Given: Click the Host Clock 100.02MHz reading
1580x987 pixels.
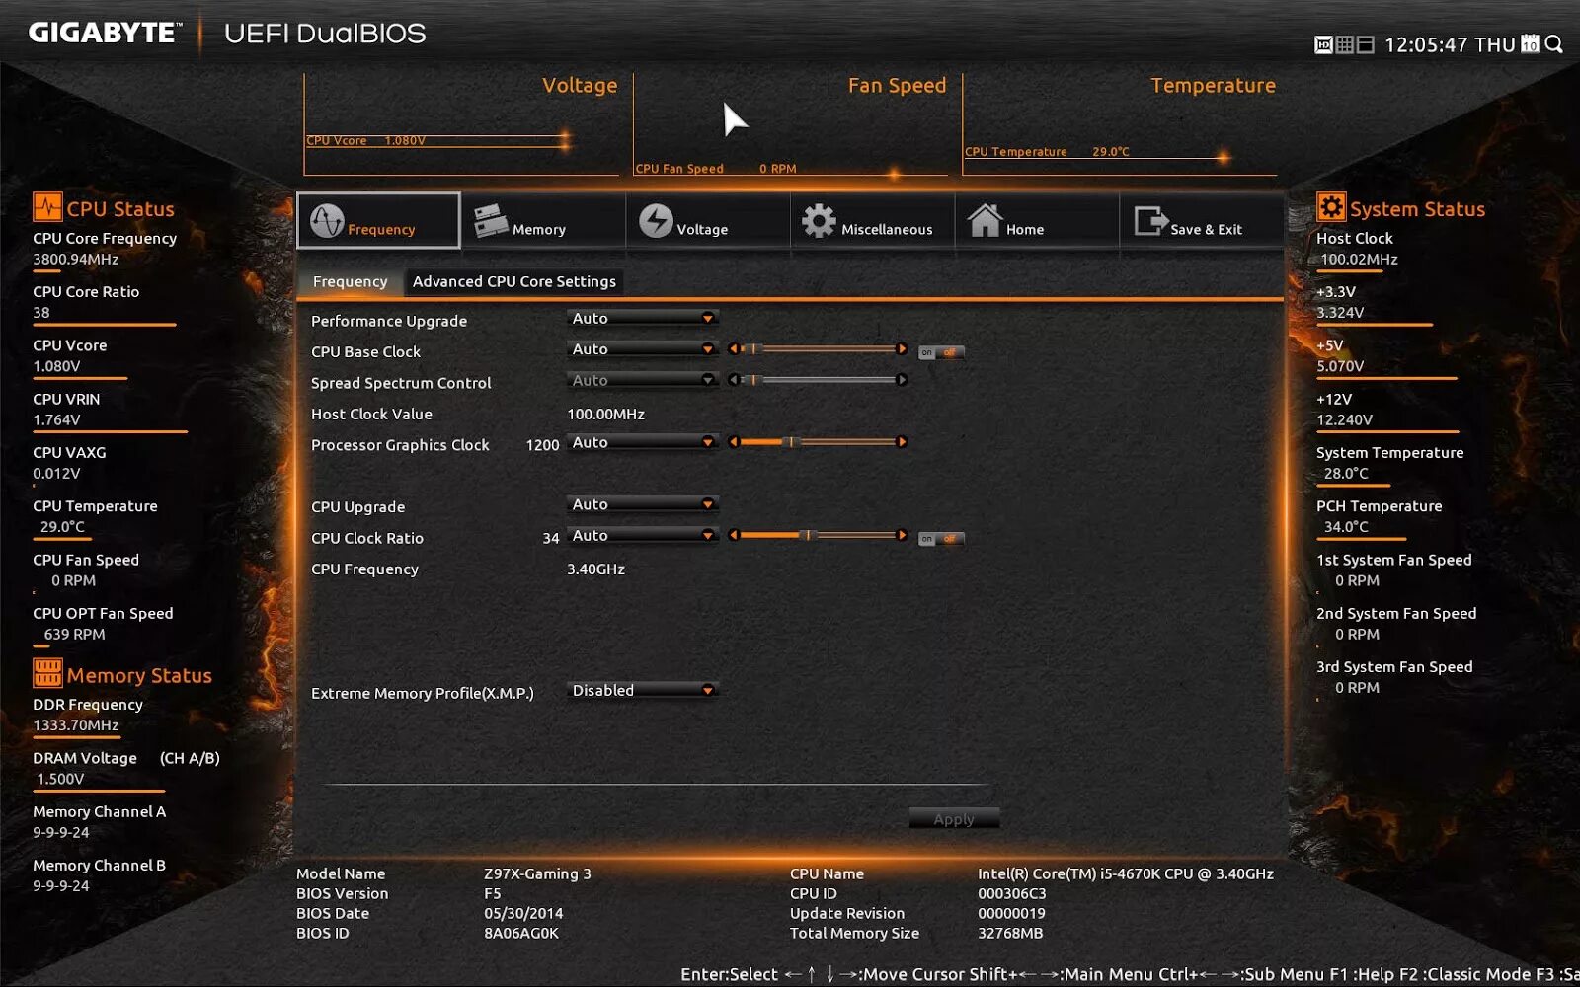Looking at the screenshot, I should click(x=1359, y=260).
